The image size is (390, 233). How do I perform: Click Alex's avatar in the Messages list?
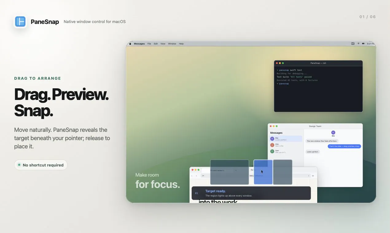(272, 145)
